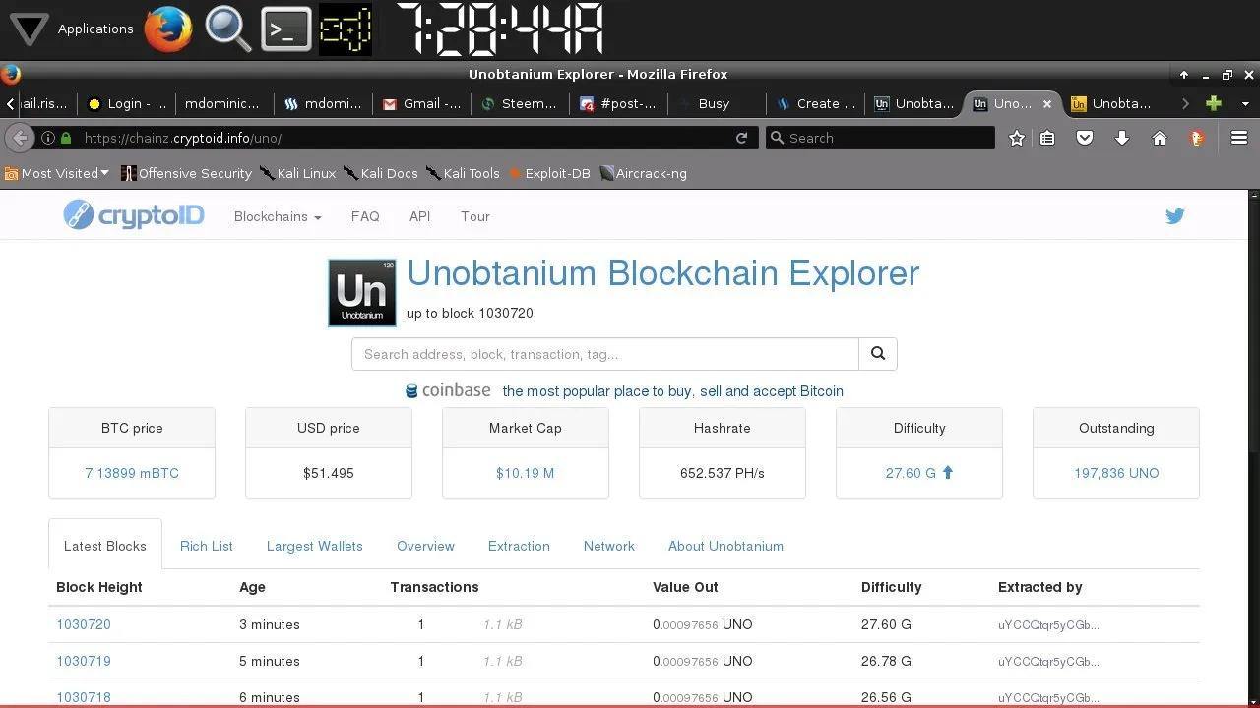Click the secure padlock icon
This screenshot has width=1260, height=708.
tap(66, 138)
